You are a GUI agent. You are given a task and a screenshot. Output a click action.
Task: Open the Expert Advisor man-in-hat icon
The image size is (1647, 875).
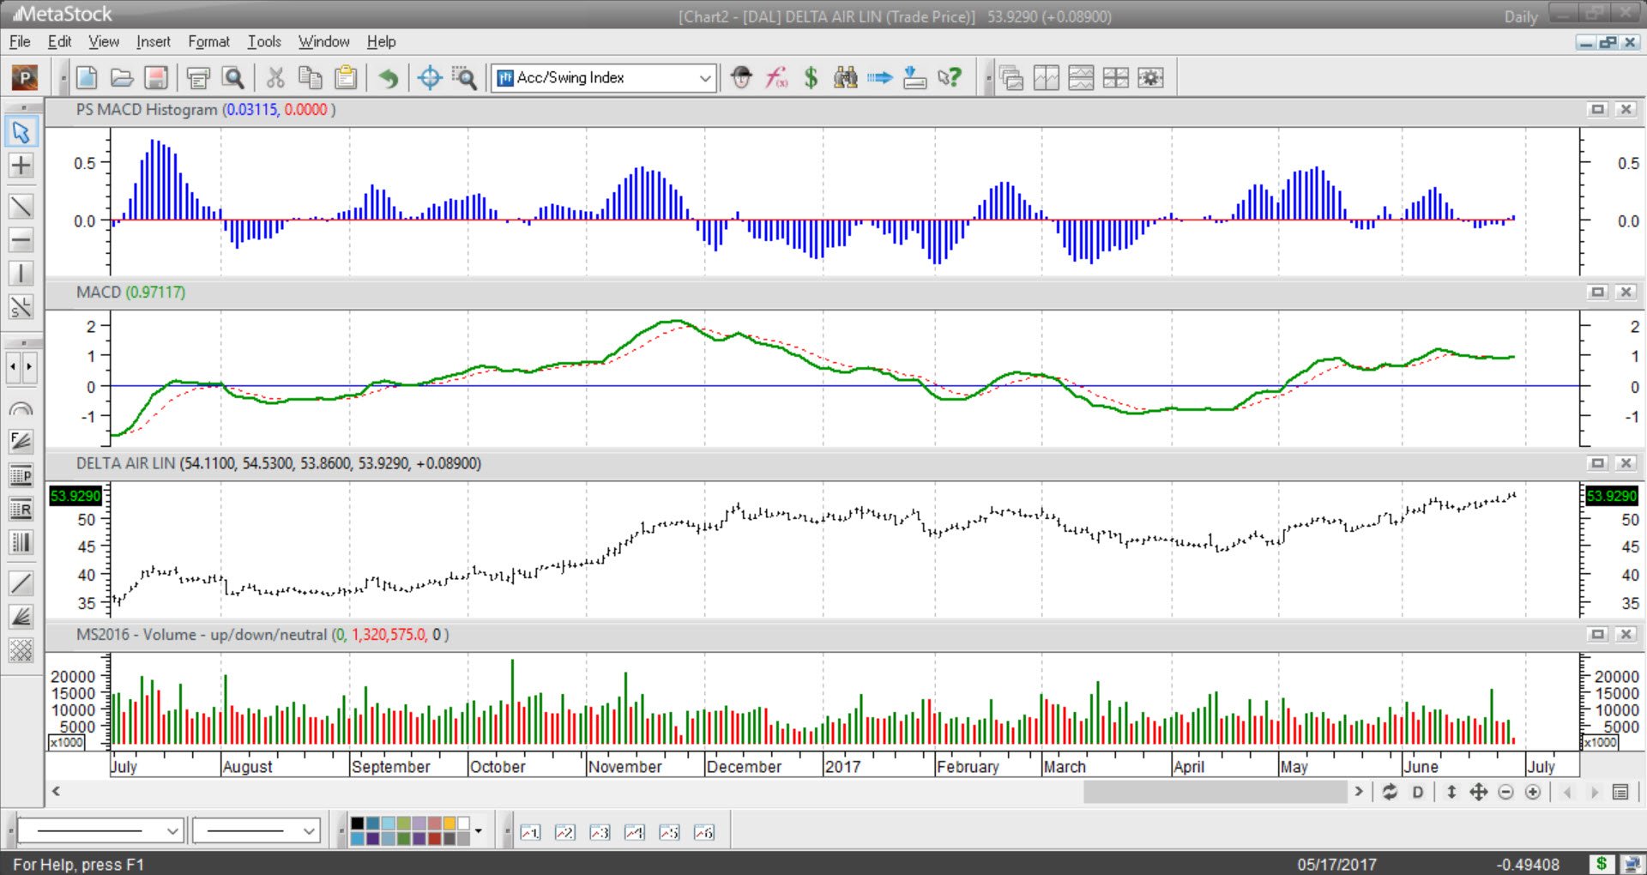click(x=742, y=78)
